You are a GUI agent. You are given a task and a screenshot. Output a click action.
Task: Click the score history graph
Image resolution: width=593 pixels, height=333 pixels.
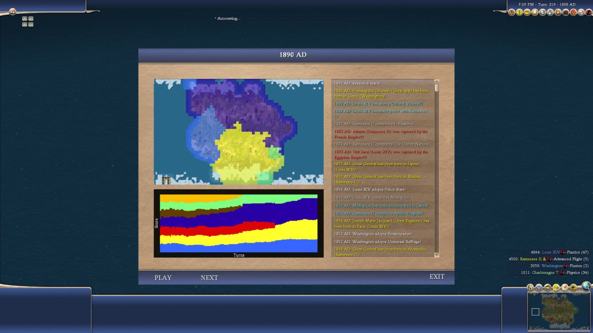point(239,223)
